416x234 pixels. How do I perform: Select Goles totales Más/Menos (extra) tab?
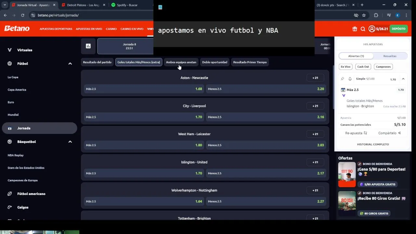139,62
